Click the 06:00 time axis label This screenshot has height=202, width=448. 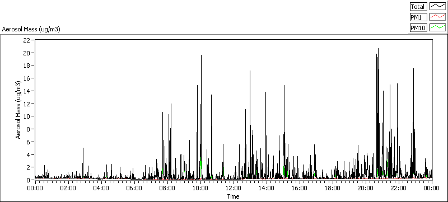tap(134, 188)
